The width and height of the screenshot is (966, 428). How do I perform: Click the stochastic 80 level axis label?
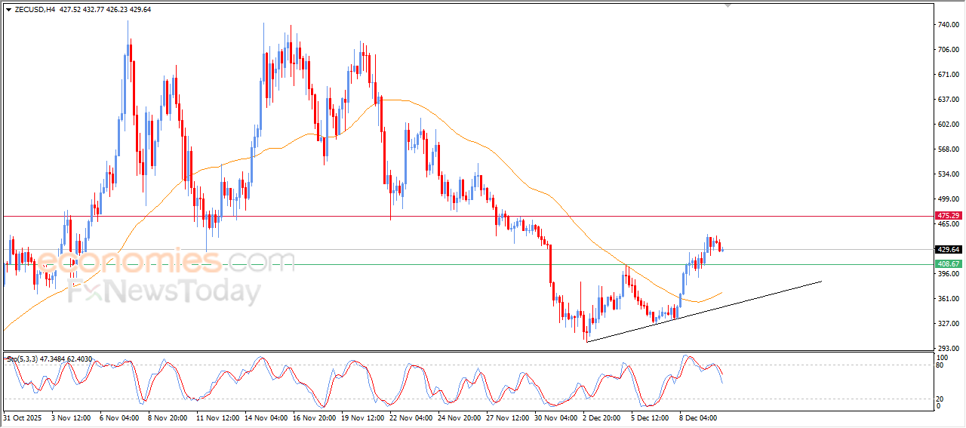point(940,365)
